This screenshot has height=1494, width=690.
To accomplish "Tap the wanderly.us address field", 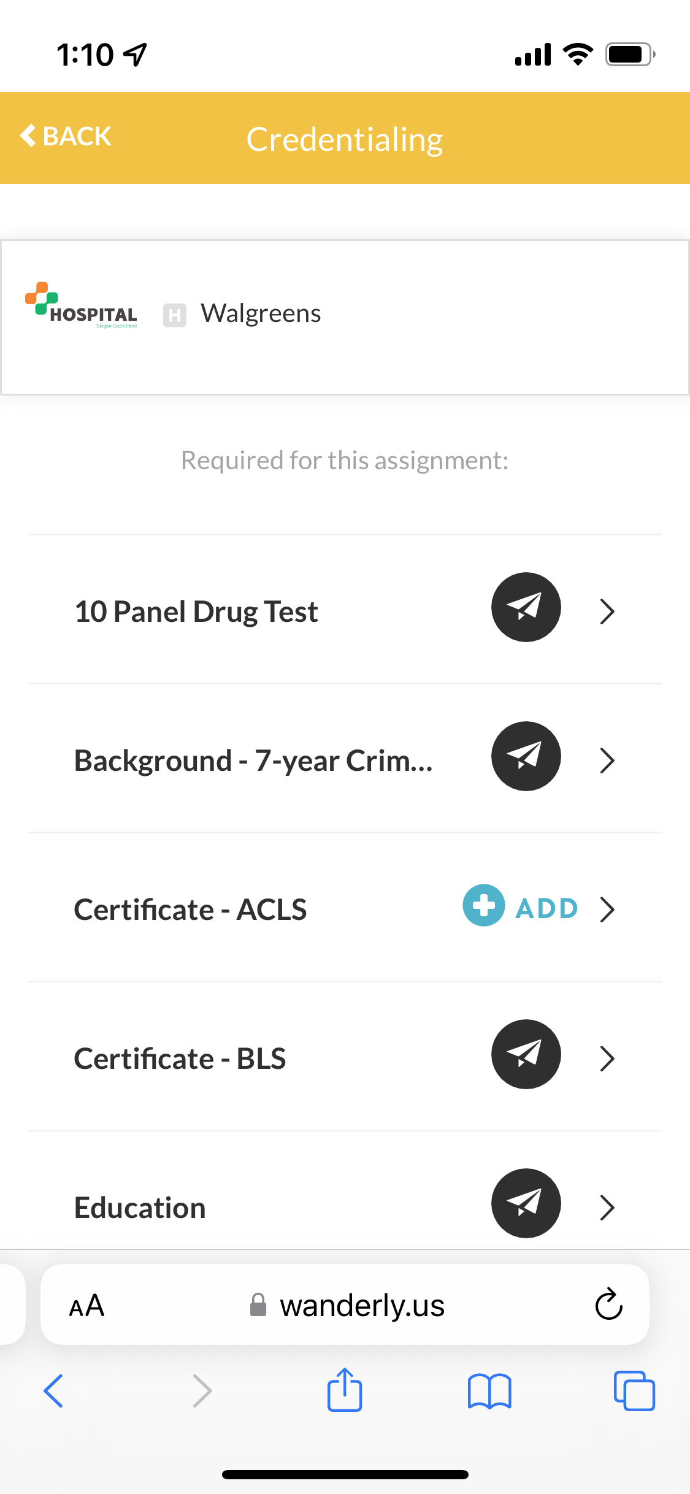I will 362,1305.
